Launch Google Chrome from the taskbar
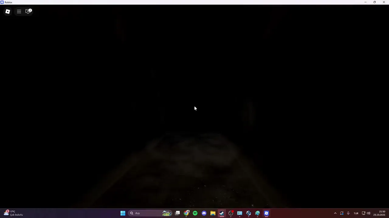This screenshot has height=218, width=389. (186, 213)
